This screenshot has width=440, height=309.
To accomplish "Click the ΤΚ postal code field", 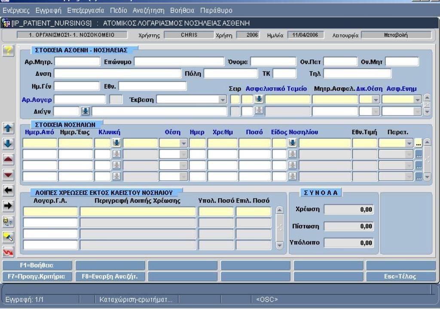I will point(284,73).
